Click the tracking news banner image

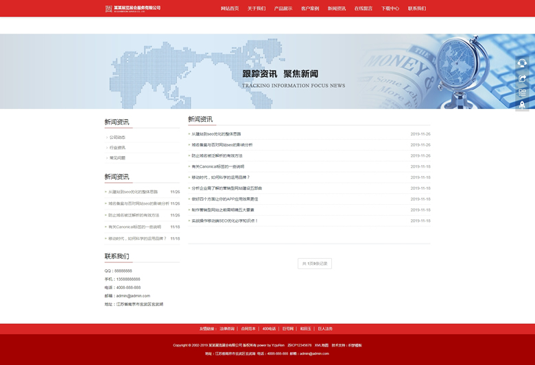[267, 71]
